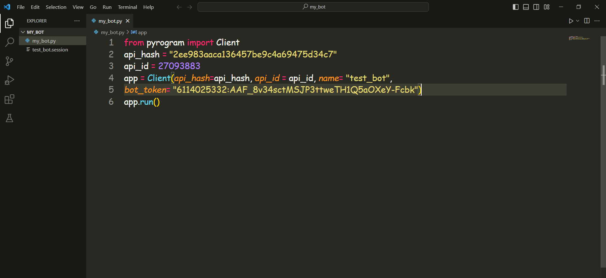Toggle the bottom panel visibility
Image resolution: width=606 pixels, height=278 pixels.
pos(526,7)
